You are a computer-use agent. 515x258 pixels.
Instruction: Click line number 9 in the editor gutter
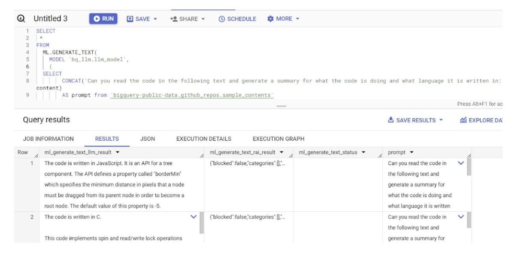click(27, 95)
